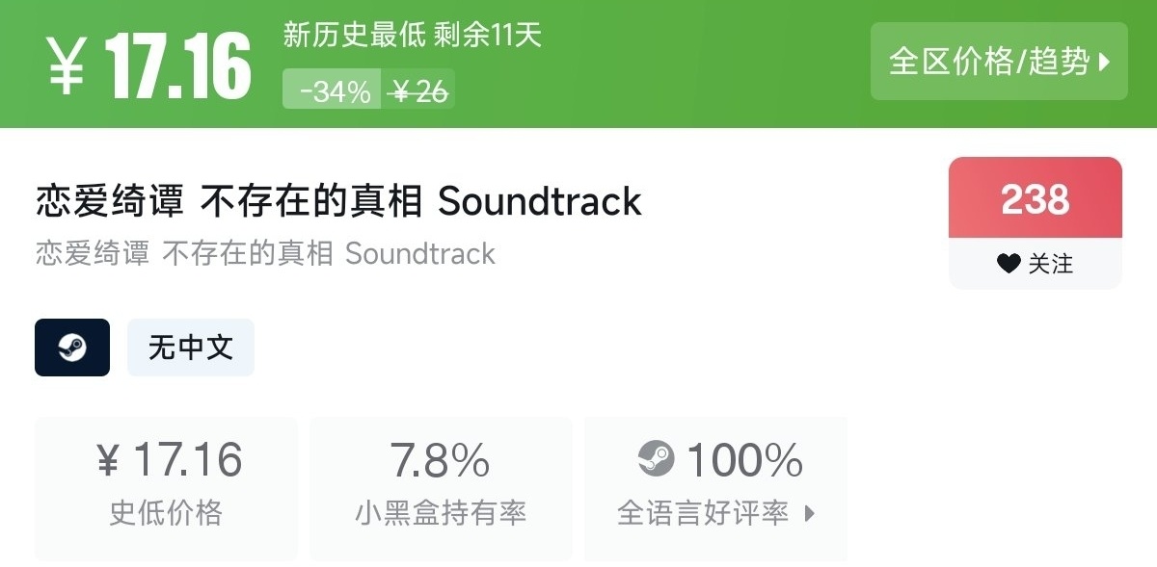The width and height of the screenshot is (1157, 567).
Task: Click the 无中文 language tag
Action: point(191,348)
